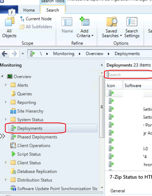152x196 pixels.
Task: Select the All Objects scope icon
Action: (9, 22)
